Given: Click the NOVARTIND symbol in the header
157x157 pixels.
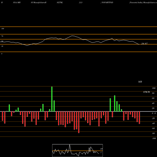Looking at the screenshot, I should [107, 3].
